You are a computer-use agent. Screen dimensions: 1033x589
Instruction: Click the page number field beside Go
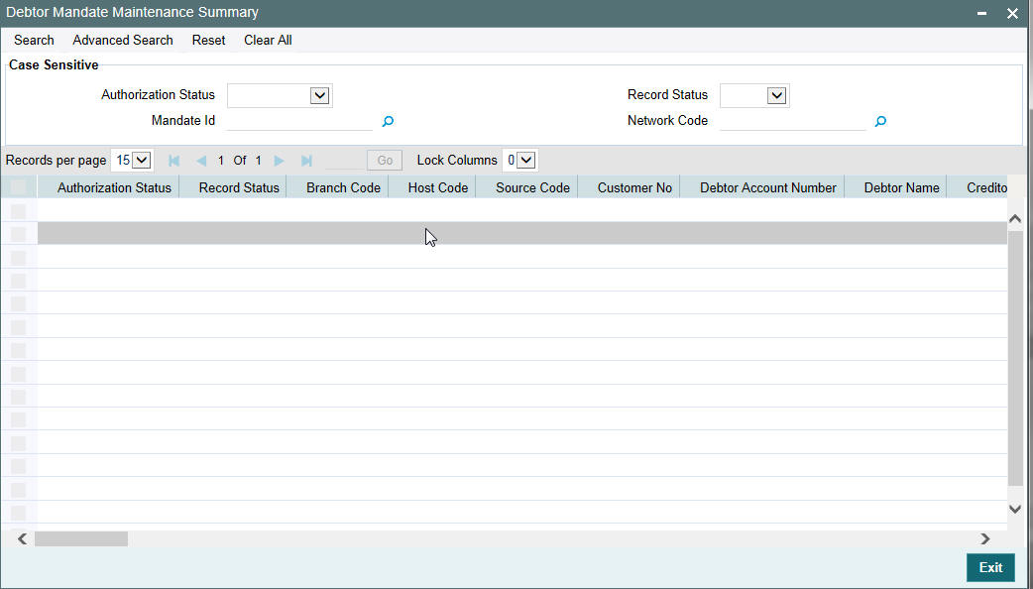pyautogui.click(x=344, y=160)
